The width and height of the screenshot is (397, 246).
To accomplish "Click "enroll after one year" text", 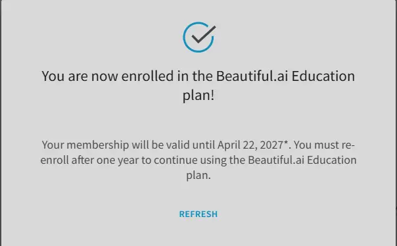I will 89,160.
